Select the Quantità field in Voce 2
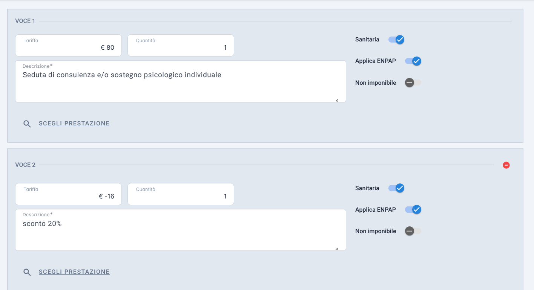This screenshot has width=534, height=290. tap(181, 194)
